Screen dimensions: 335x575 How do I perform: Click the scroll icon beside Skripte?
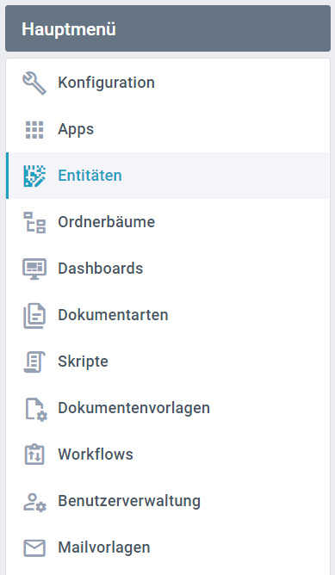tap(34, 362)
